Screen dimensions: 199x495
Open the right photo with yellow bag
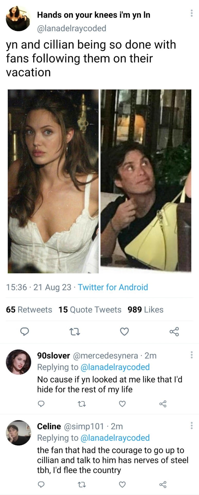tap(146, 181)
